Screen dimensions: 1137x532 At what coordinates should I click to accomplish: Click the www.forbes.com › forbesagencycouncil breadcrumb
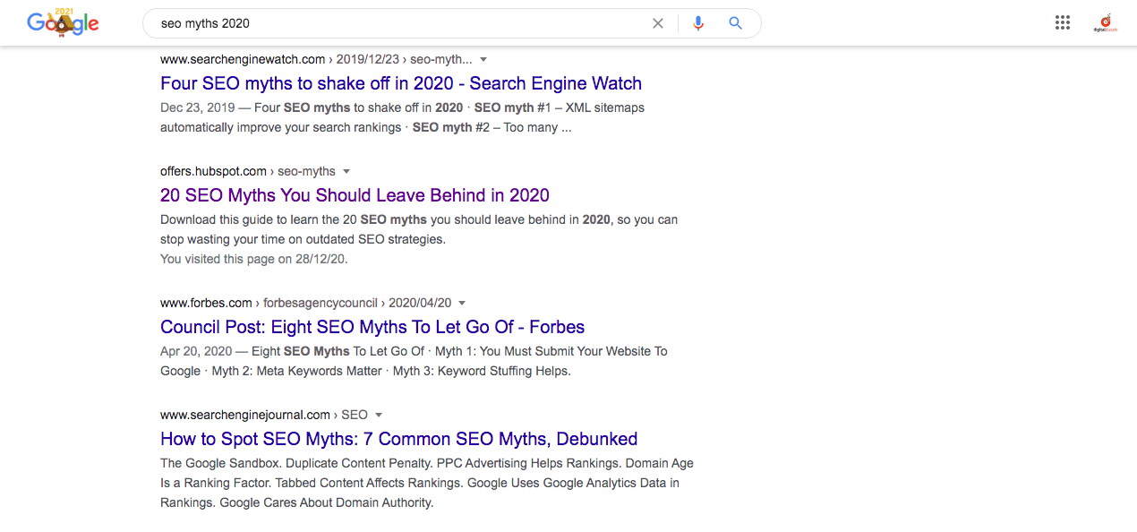(306, 303)
